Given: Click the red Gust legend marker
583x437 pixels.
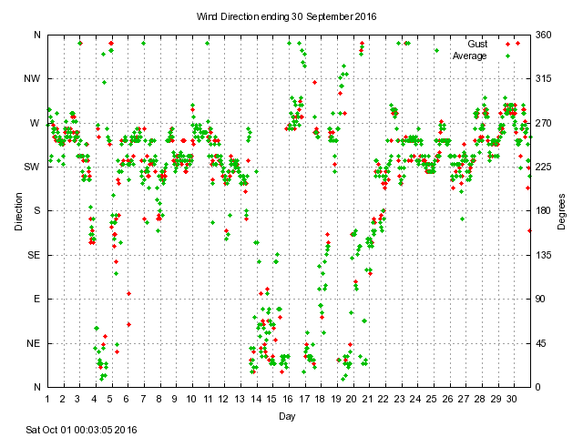Looking at the screenshot, I should [x=507, y=45].
